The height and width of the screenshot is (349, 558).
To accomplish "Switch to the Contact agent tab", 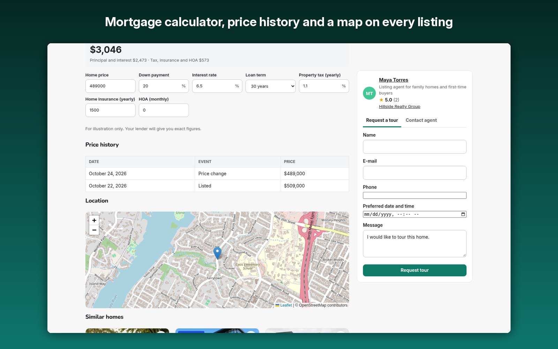I will pyautogui.click(x=421, y=120).
